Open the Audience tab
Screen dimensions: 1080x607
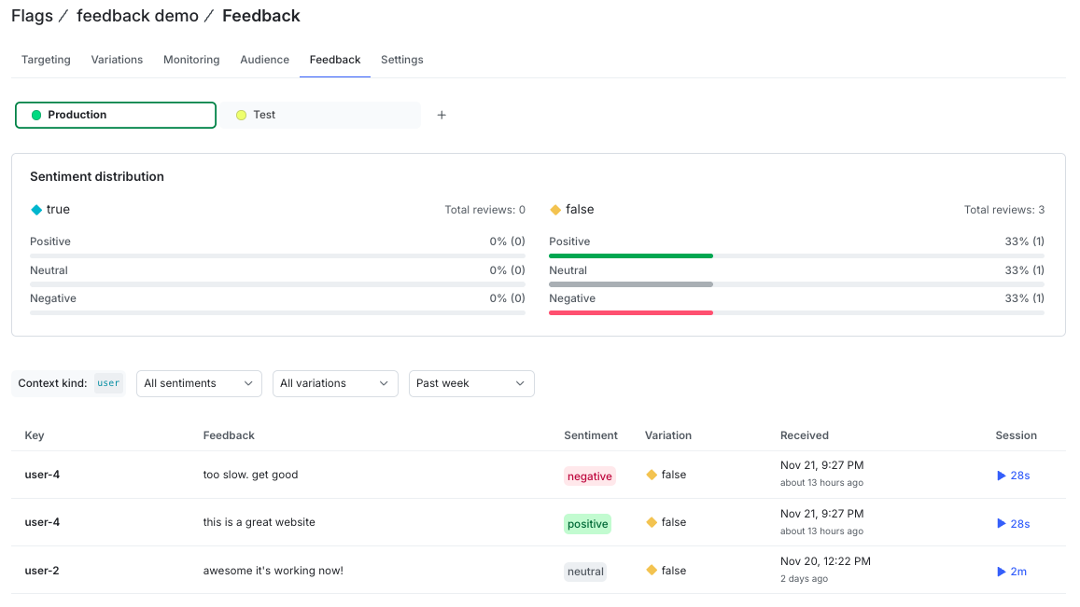click(264, 60)
